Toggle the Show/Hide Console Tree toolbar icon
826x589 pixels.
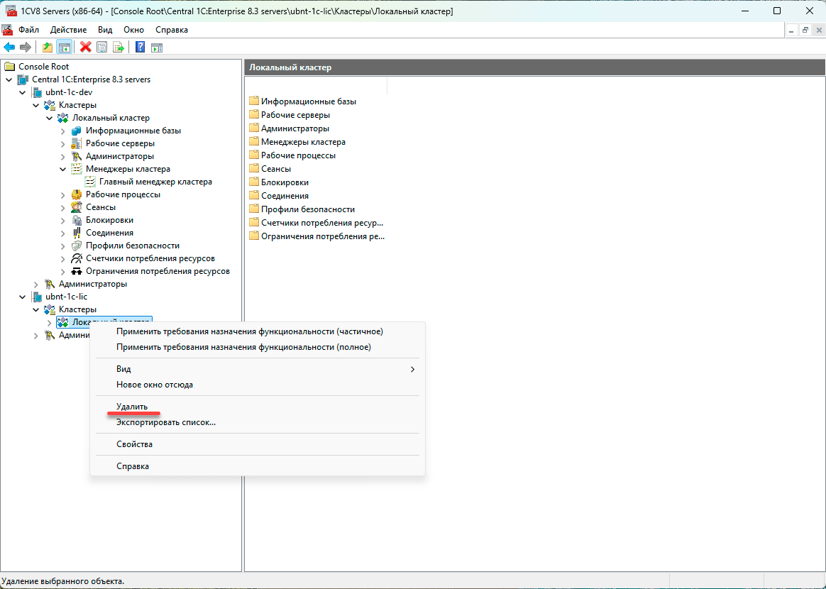point(65,48)
